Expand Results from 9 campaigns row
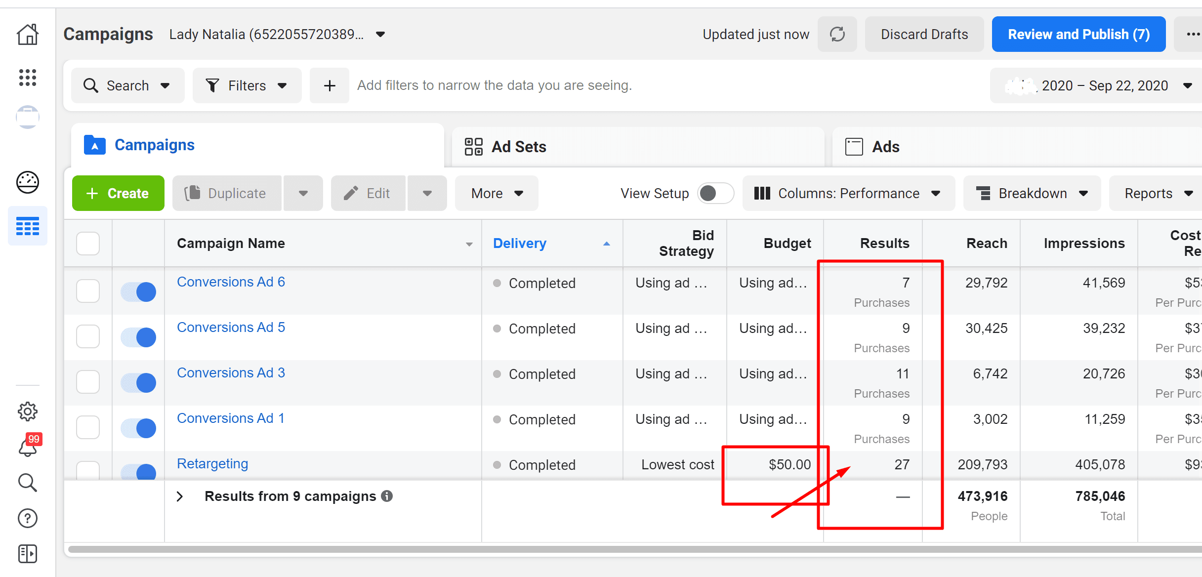1202x577 pixels. (180, 496)
